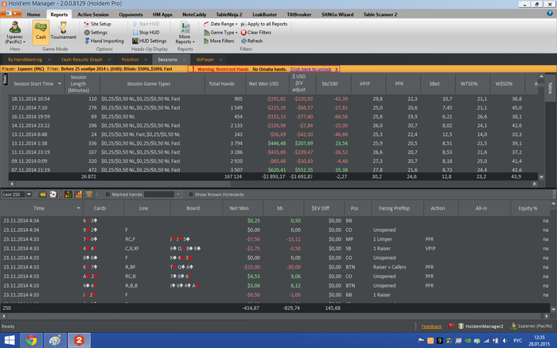Screen dimensions: 557x348
Task: Switch to the Home ribbon tab
Action: tap(33, 14)
